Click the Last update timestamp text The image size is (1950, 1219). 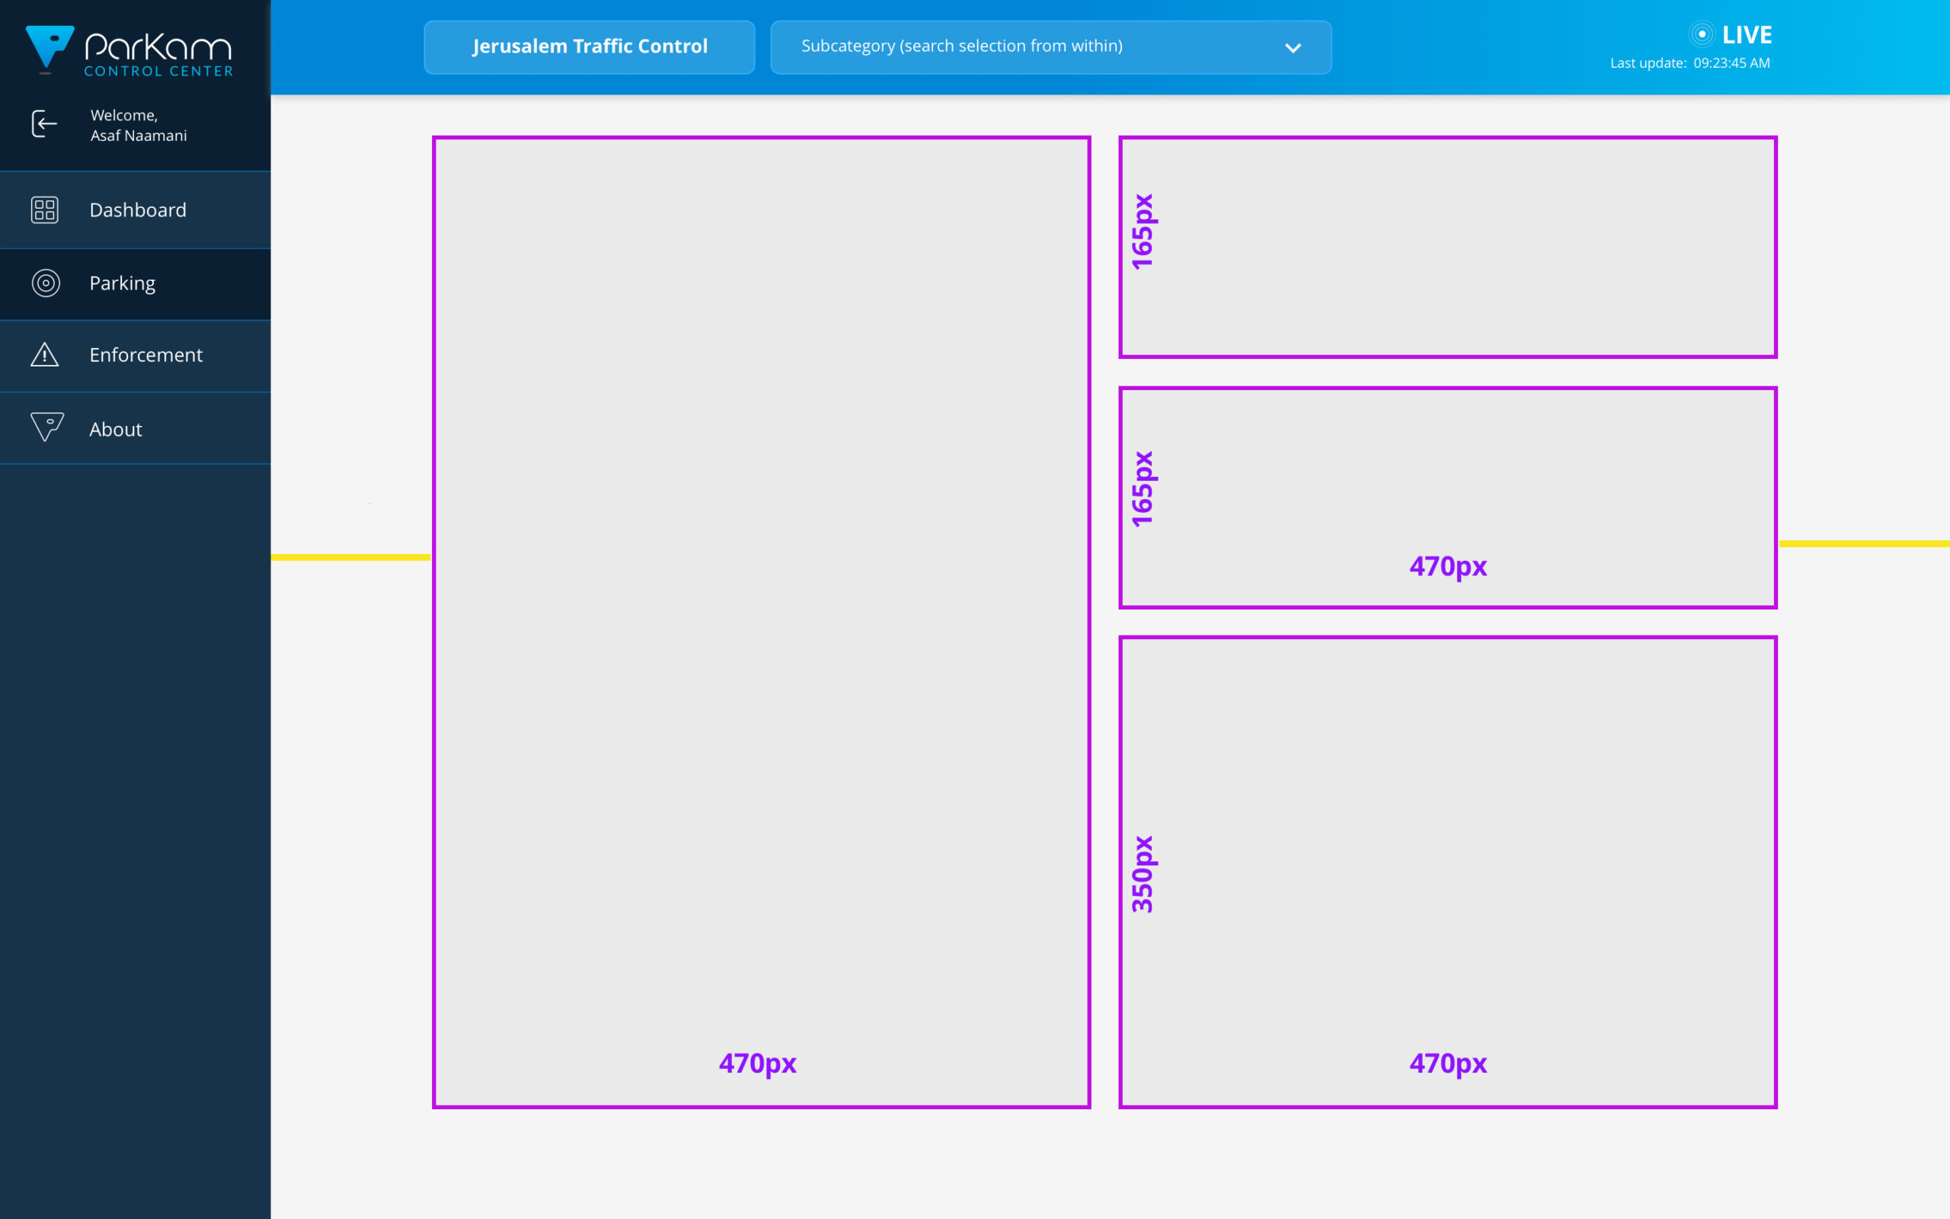pyautogui.click(x=1689, y=63)
